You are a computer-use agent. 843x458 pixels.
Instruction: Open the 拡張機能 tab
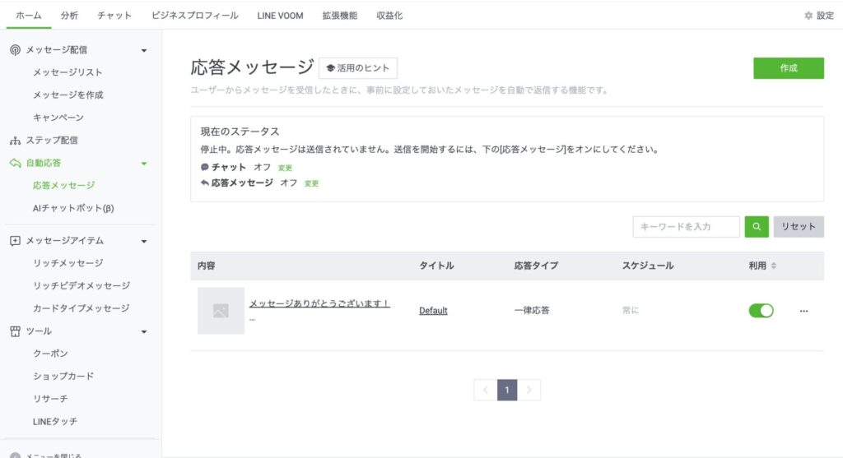[340, 16]
